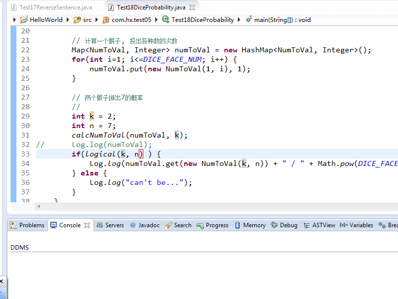The height and width of the screenshot is (299, 398).
Task: Expand the breadcrumb arrow before main(String[])
Action: coord(239,19)
